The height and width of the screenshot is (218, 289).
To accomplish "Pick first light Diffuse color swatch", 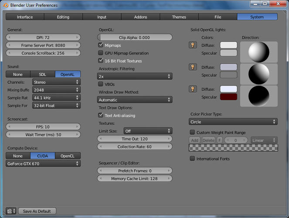I will pyautogui.click(x=228, y=45).
